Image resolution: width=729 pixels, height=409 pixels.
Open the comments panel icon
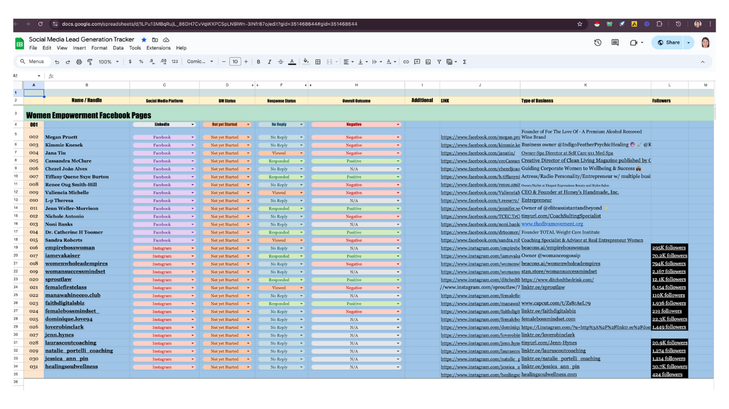615,43
